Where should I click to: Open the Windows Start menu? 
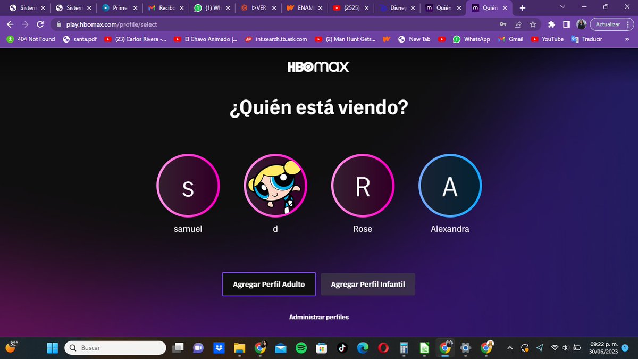[x=52, y=347]
